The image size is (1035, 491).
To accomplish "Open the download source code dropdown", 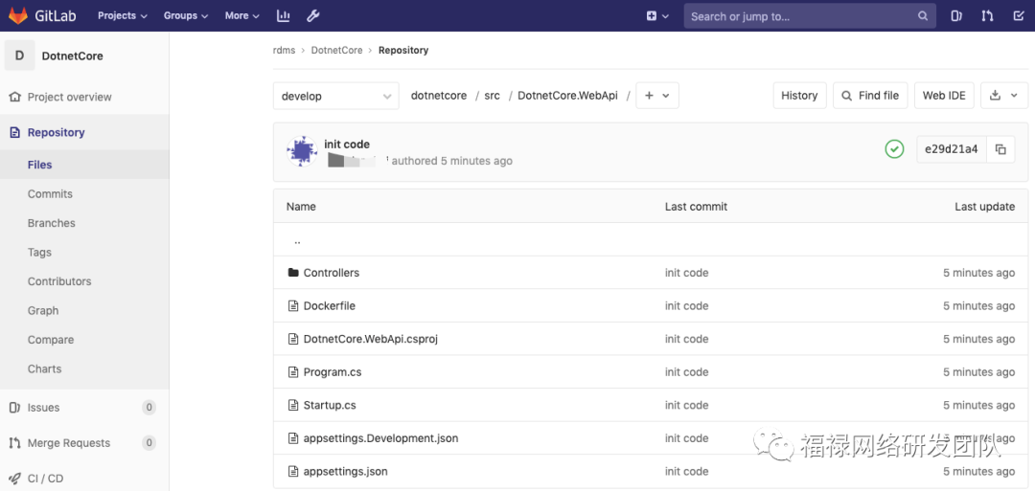I will tap(1004, 96).
